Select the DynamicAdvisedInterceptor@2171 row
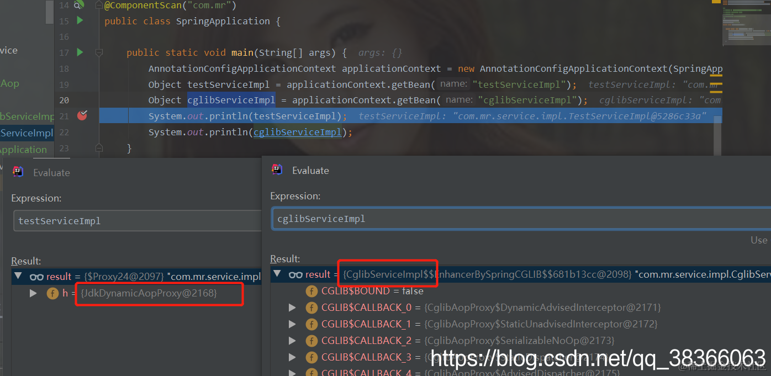This screenshot has width=771, height=376. coord(521,308)
